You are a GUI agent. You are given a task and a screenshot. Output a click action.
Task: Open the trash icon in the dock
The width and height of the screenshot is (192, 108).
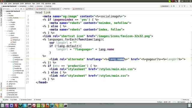[189, 105]
